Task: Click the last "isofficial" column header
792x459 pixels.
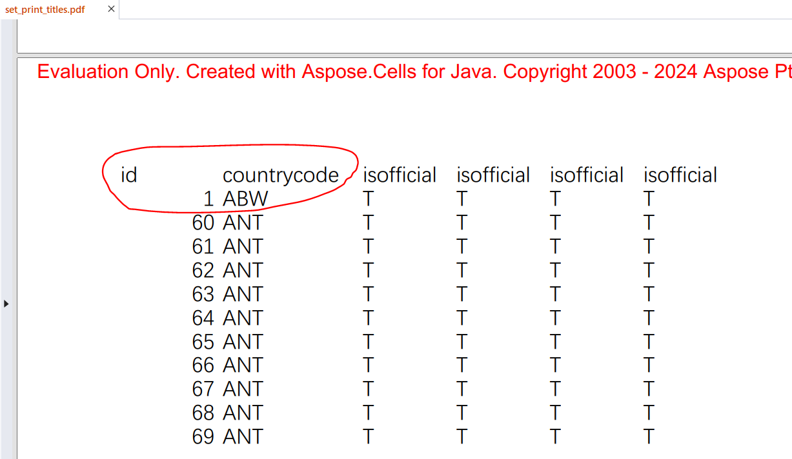Action: coord(680,175)
